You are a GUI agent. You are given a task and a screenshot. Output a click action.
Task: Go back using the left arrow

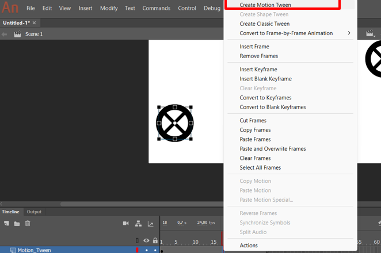pyautogui.click(x=4, y=34)
